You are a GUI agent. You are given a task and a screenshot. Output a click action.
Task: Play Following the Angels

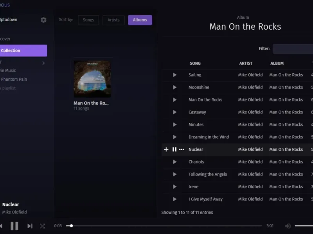174,174
